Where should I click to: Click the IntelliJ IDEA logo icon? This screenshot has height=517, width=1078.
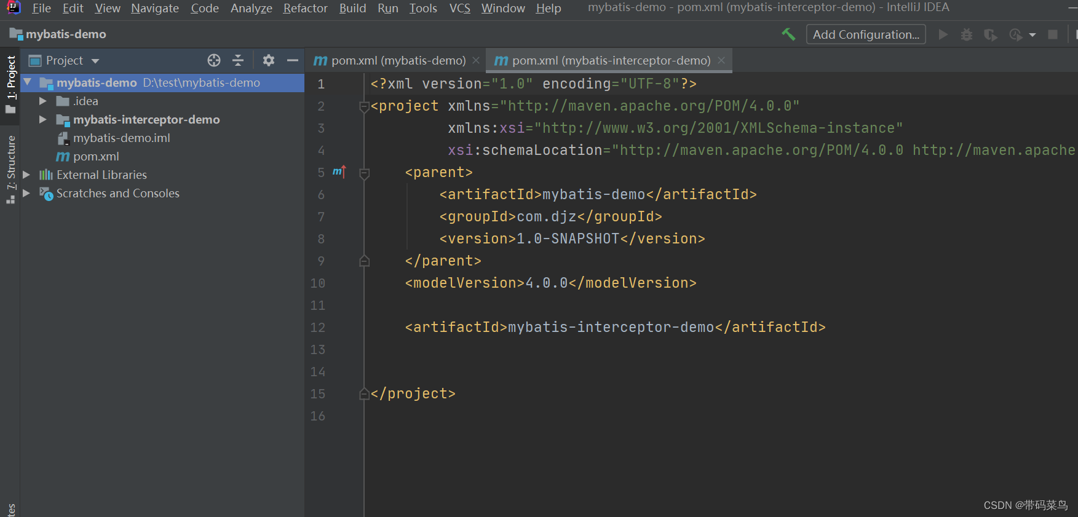pyautogui.click(x=13, y=7)
